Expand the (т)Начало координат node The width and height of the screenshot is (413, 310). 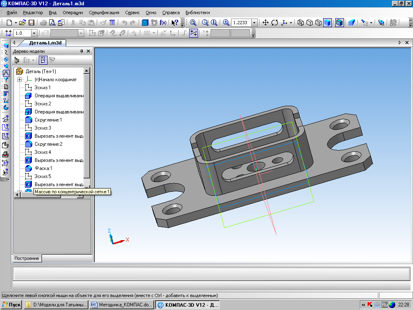tap(19, 80)
